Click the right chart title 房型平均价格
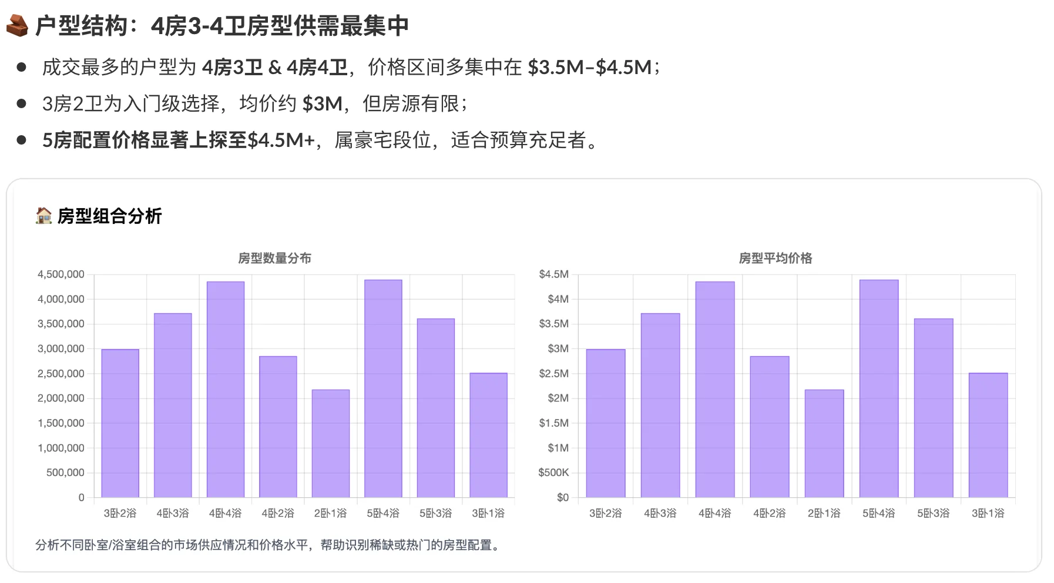Screen dimensions: 1054x583 (x=775, y=258)
